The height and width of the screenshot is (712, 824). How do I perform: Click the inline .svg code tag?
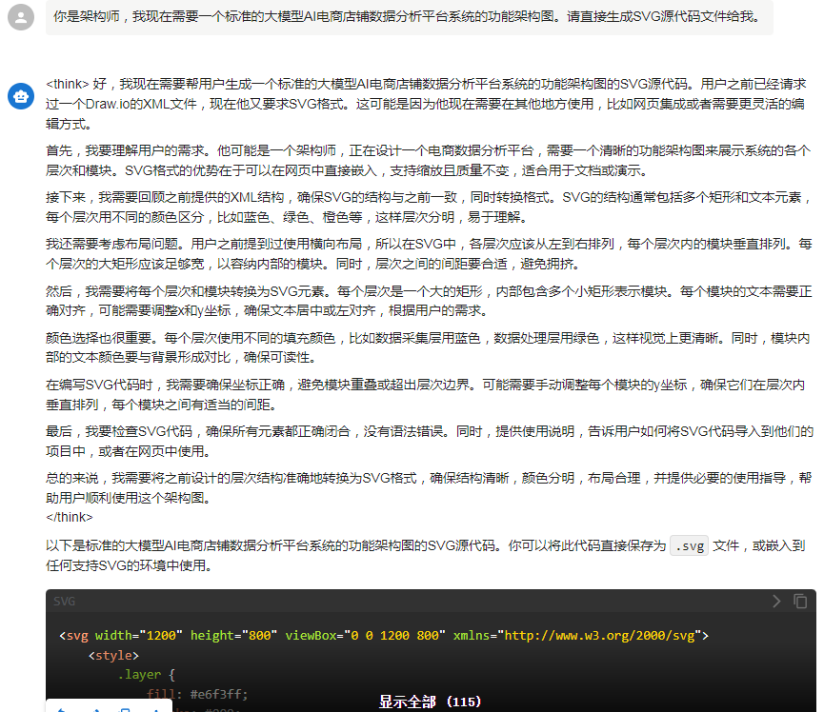click(x=689, y=546)
